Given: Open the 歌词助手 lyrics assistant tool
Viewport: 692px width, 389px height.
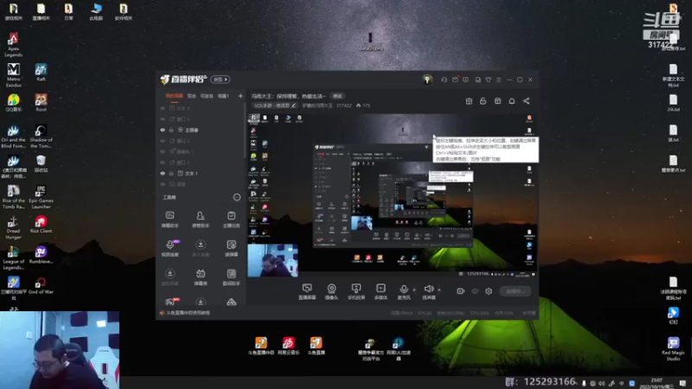Looking at the screenshot, I should tap(231, 277).
